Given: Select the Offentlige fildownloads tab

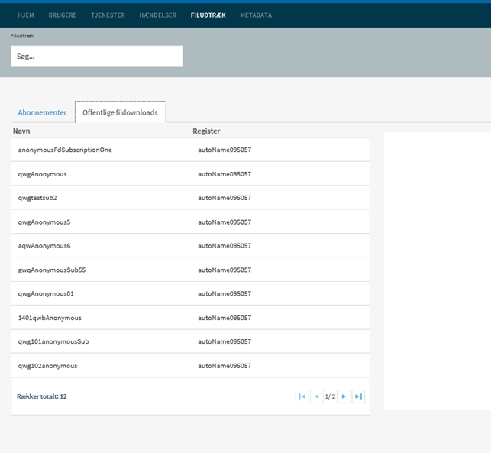Looking at the screenshot, I should point(120,112).
